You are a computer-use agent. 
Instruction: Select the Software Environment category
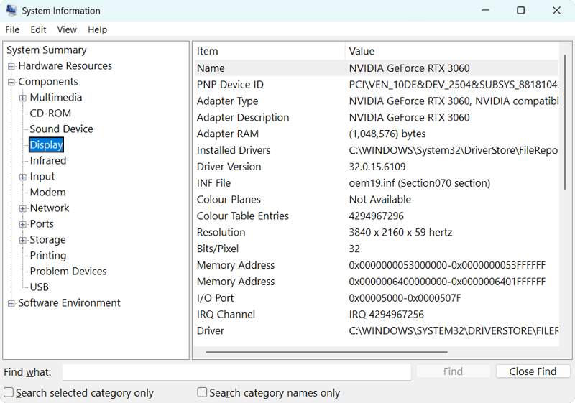[x=69, y=303]
